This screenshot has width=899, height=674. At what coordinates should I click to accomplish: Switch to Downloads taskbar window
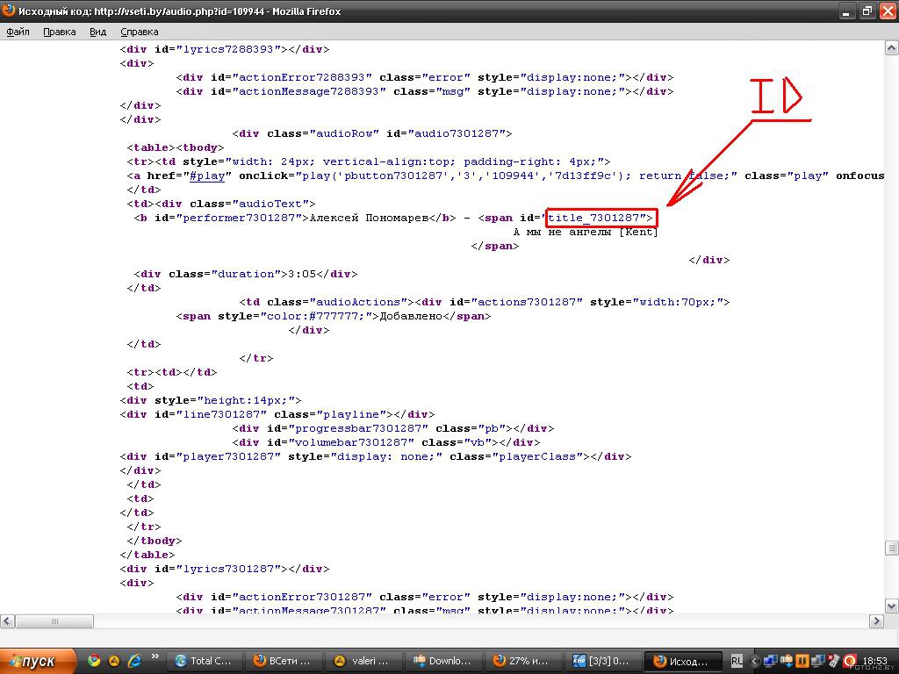[x=442, y=661]
